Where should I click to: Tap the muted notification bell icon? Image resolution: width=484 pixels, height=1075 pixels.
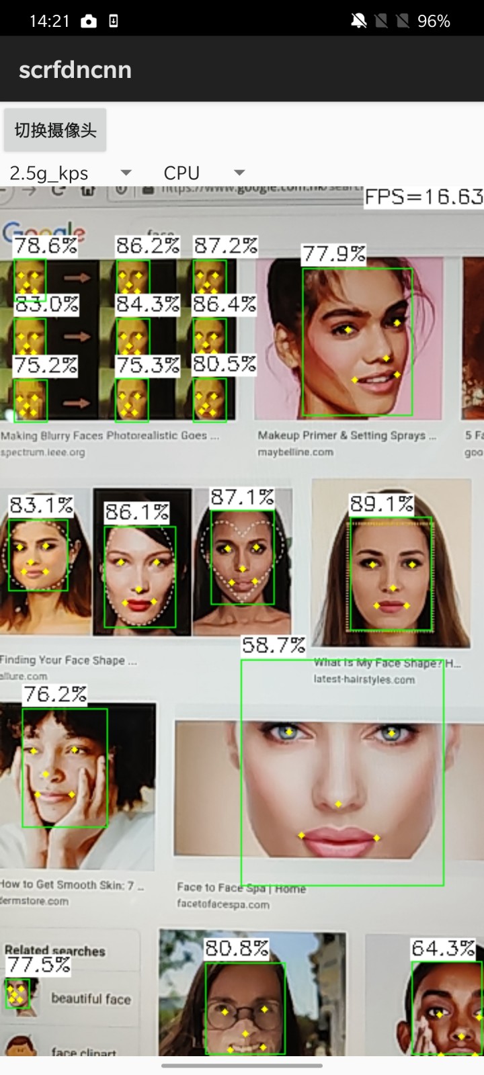pos(359,21)
